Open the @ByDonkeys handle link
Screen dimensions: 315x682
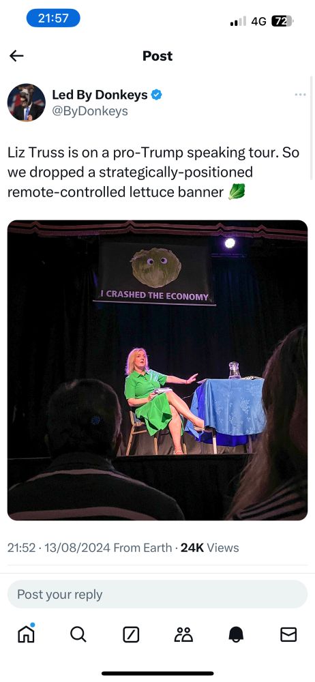[x=90, y=111]
